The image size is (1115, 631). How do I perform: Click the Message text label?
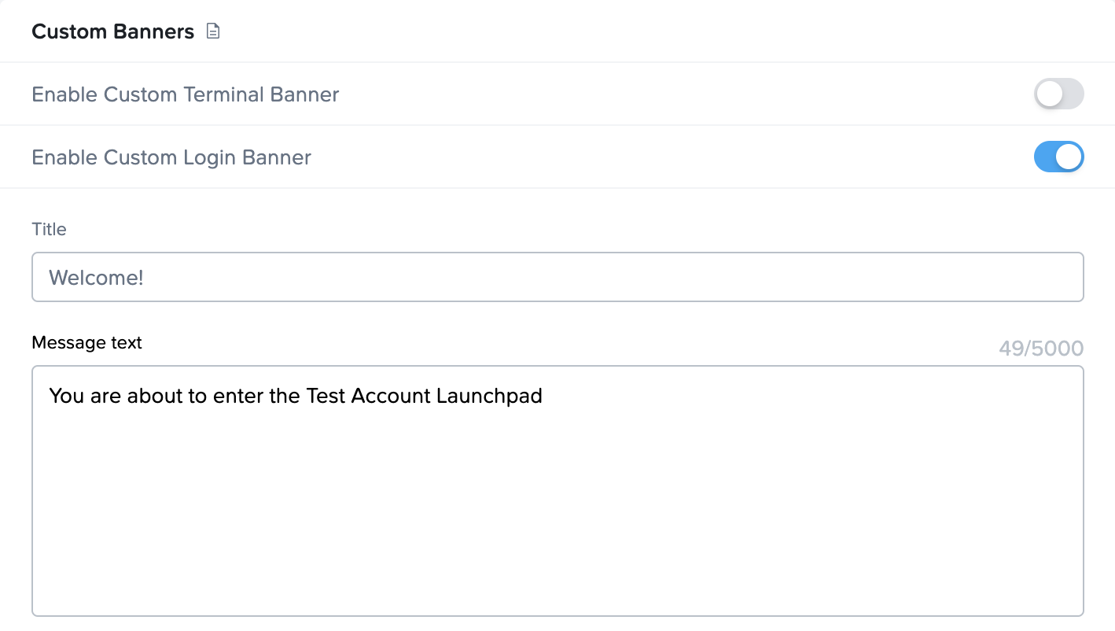point(86,342)
